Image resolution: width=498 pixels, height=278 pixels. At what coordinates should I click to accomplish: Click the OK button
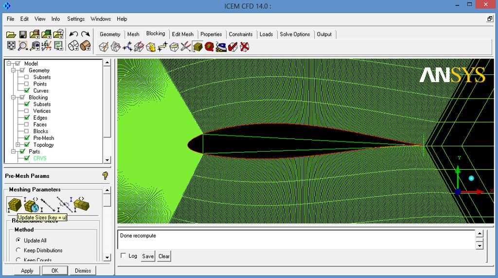[55, 271]
